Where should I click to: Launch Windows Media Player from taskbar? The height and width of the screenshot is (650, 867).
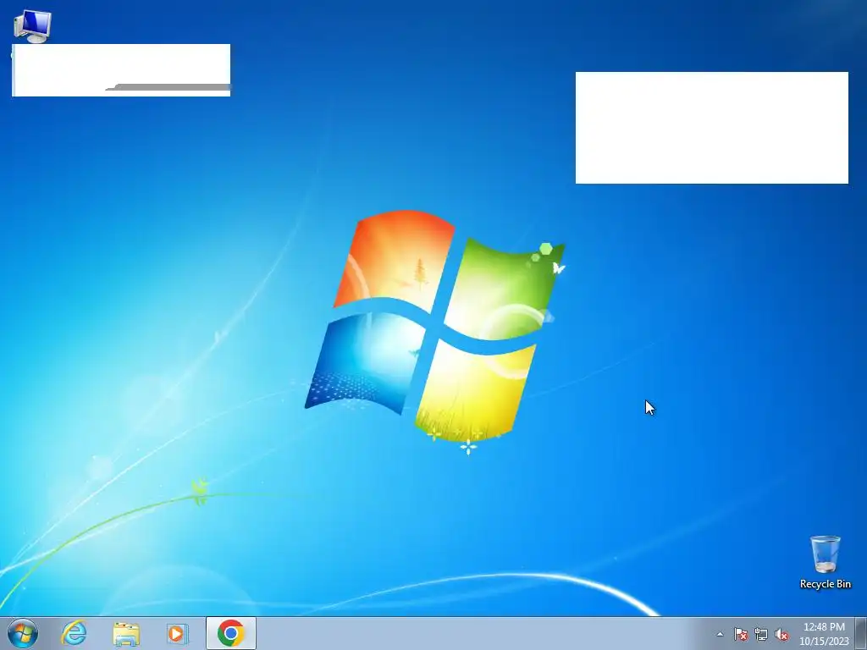(178, 633)
